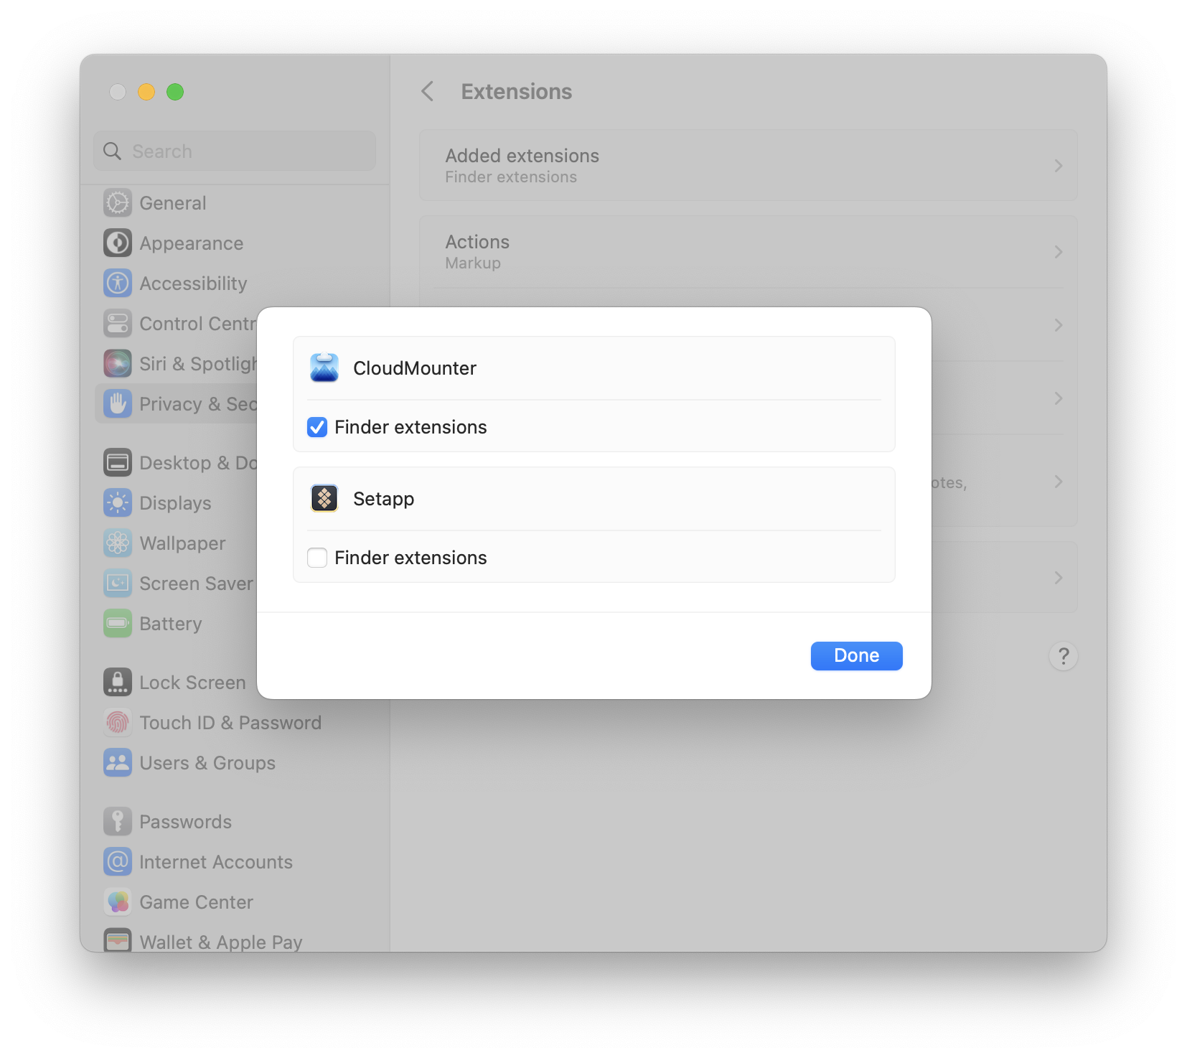Open Appearance settings via its icon

(117, 243)
